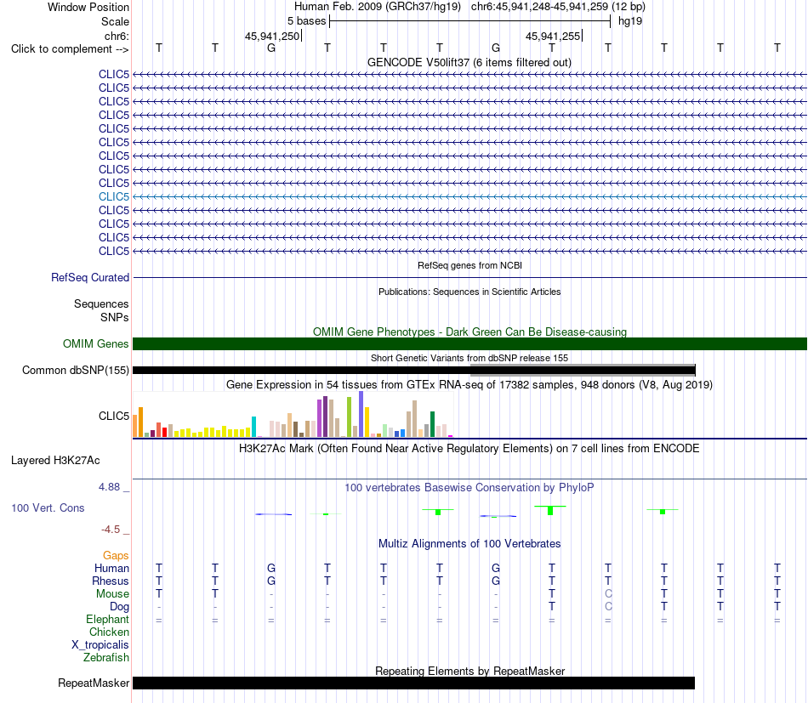Open the H3K27Ac Mark ENCODE track title
The image size is (808, 703).
tap(469, 449)
